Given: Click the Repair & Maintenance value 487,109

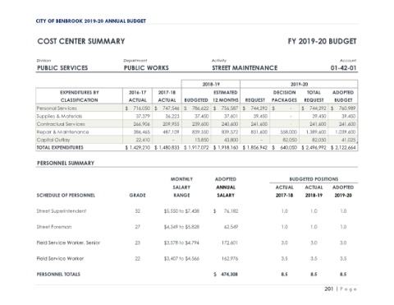Looking at the screenshot, I should pos(171,132).
